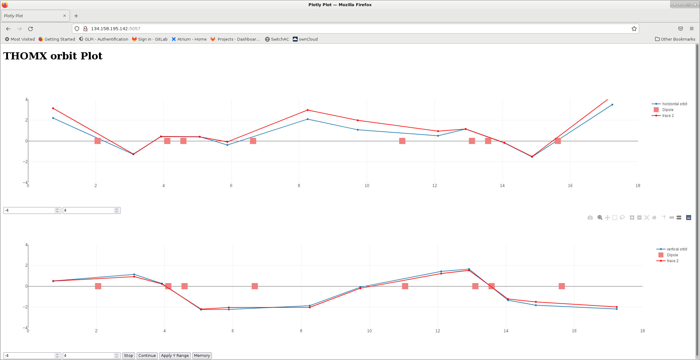Select the Plotly Zoom tool
Screen dimensions: 700x360
tap(600, 218)
